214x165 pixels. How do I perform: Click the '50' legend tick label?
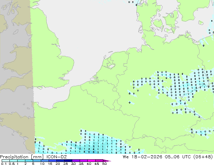coord(104,164)
